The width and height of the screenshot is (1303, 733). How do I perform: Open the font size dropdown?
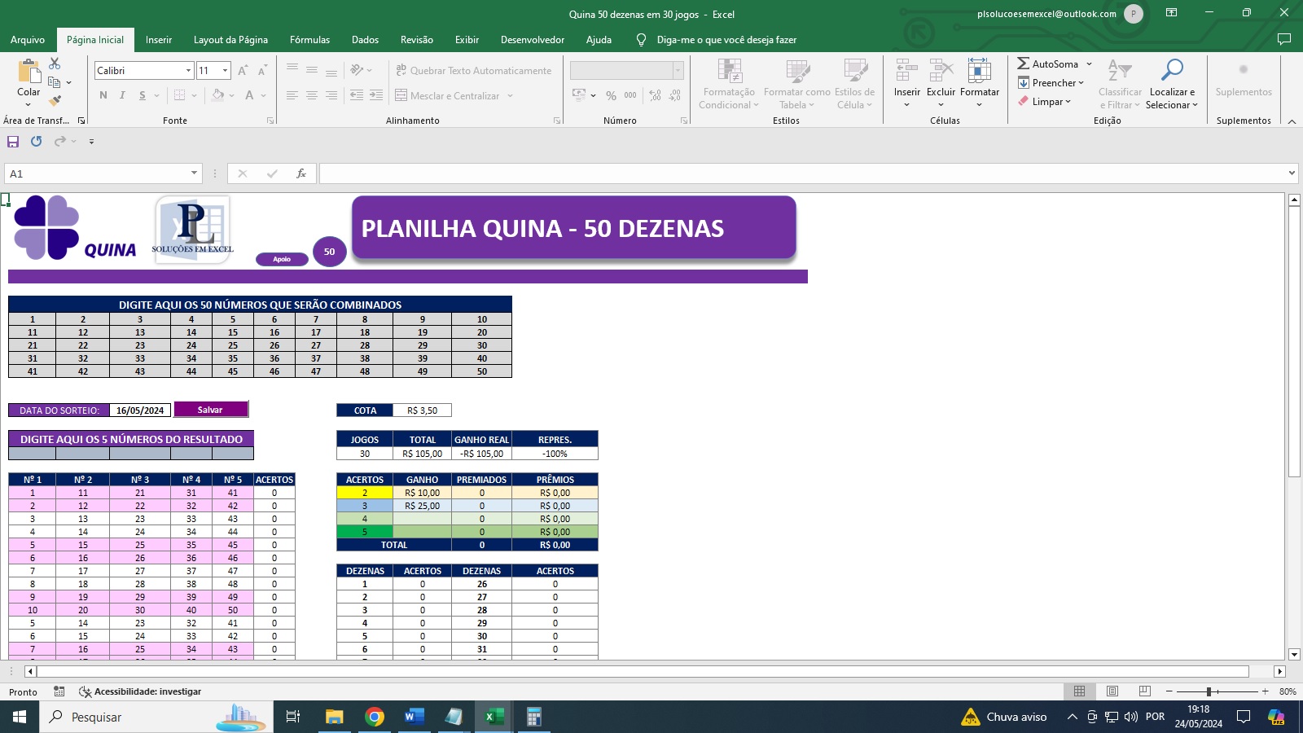pyautogui.click(x=226, y=71)
